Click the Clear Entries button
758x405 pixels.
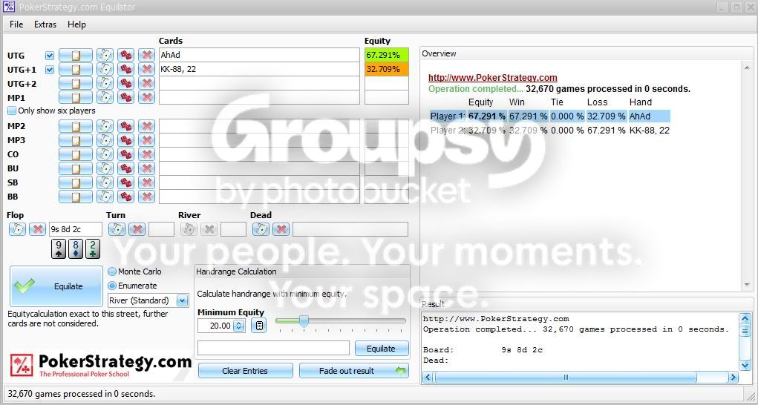(x=245, y=371)
